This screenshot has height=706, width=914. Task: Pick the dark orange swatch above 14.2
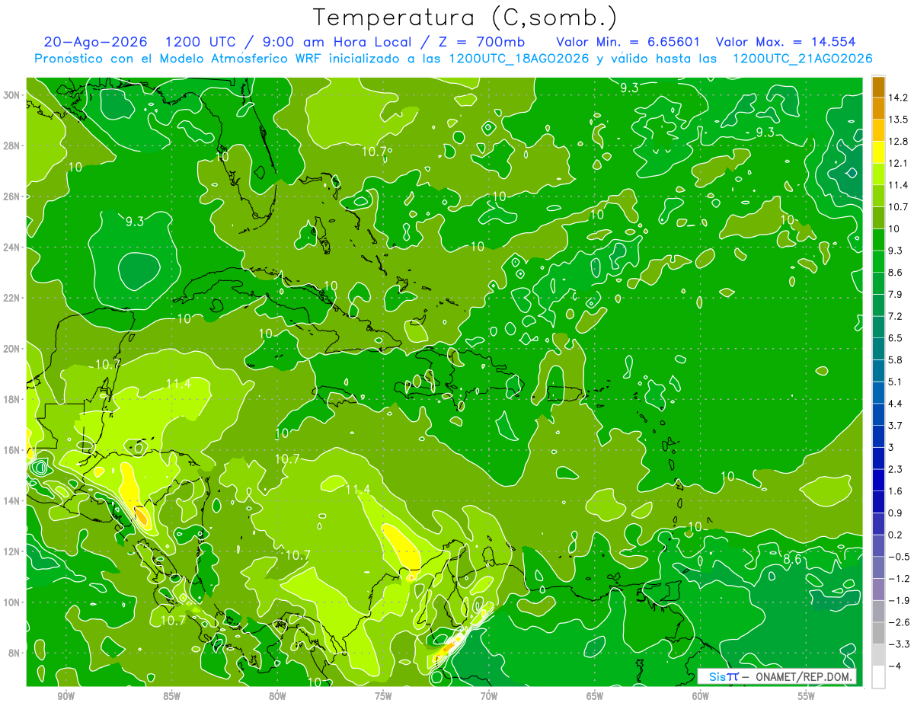[878, 87]
